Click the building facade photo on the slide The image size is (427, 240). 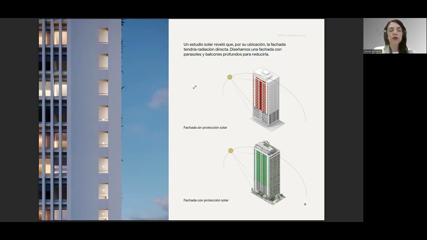[103, 119]
